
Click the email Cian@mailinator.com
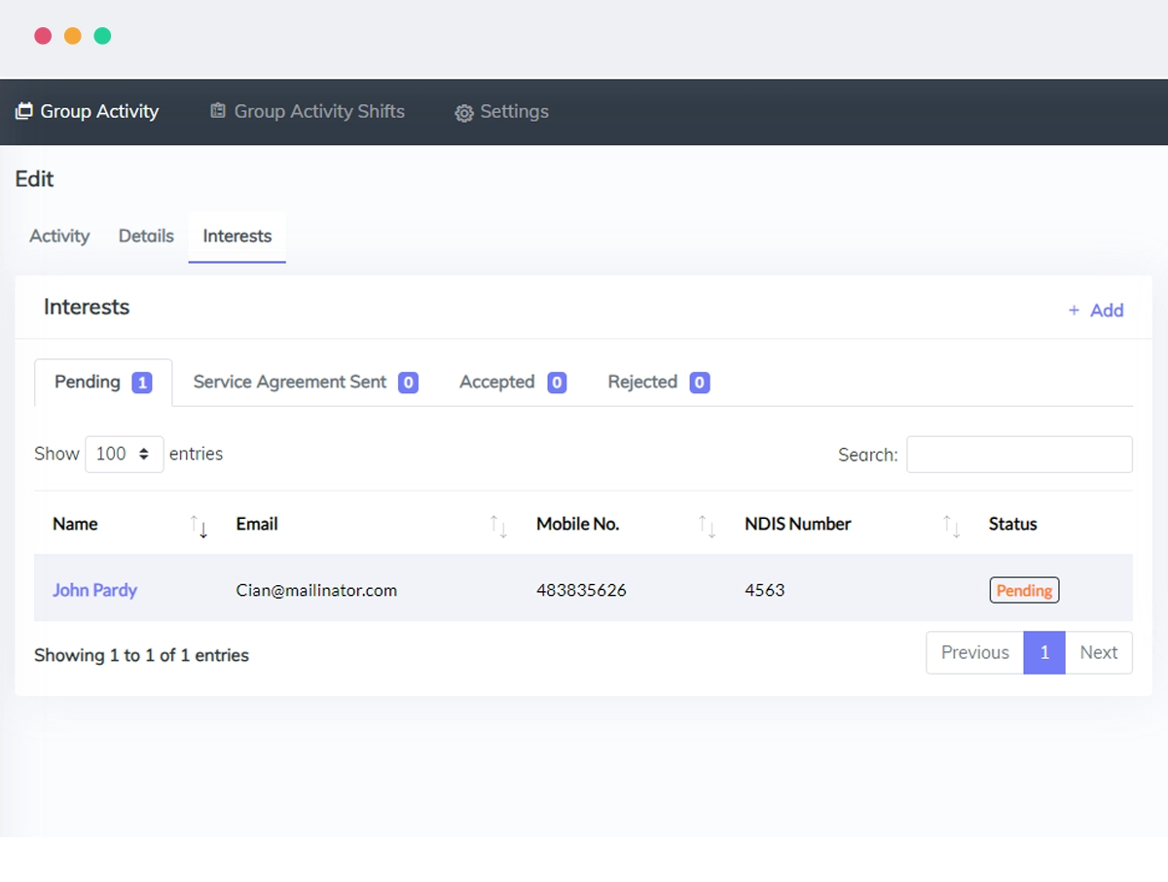point(316,590)
